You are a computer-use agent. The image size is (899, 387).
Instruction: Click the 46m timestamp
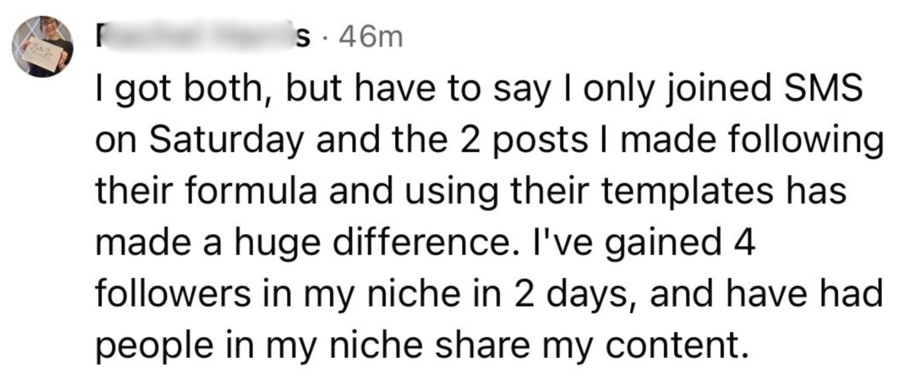click(x=371, y=38)
